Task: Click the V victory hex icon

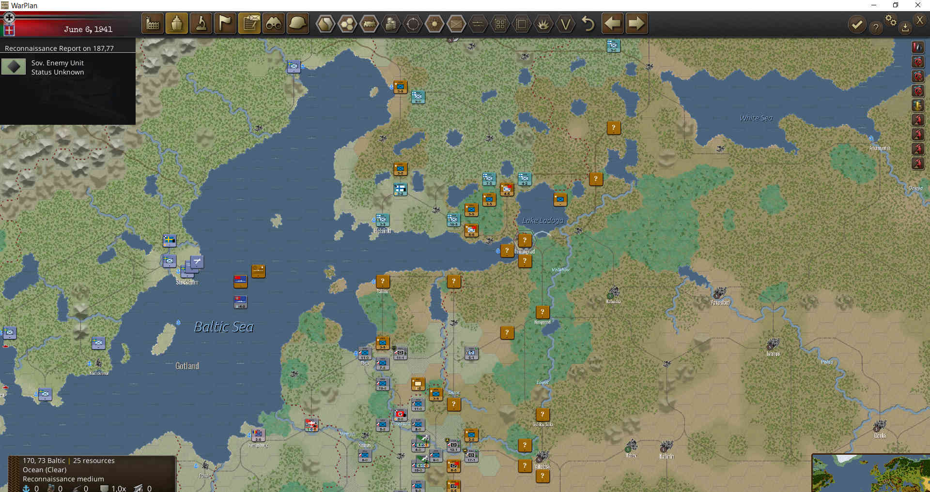Action: tap(565, 24)
